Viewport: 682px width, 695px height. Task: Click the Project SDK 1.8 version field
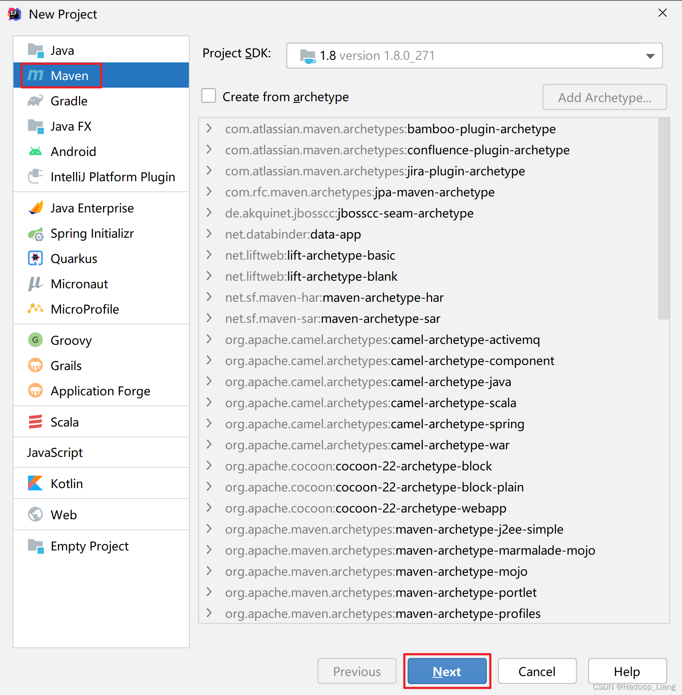(x=474, y=56)
